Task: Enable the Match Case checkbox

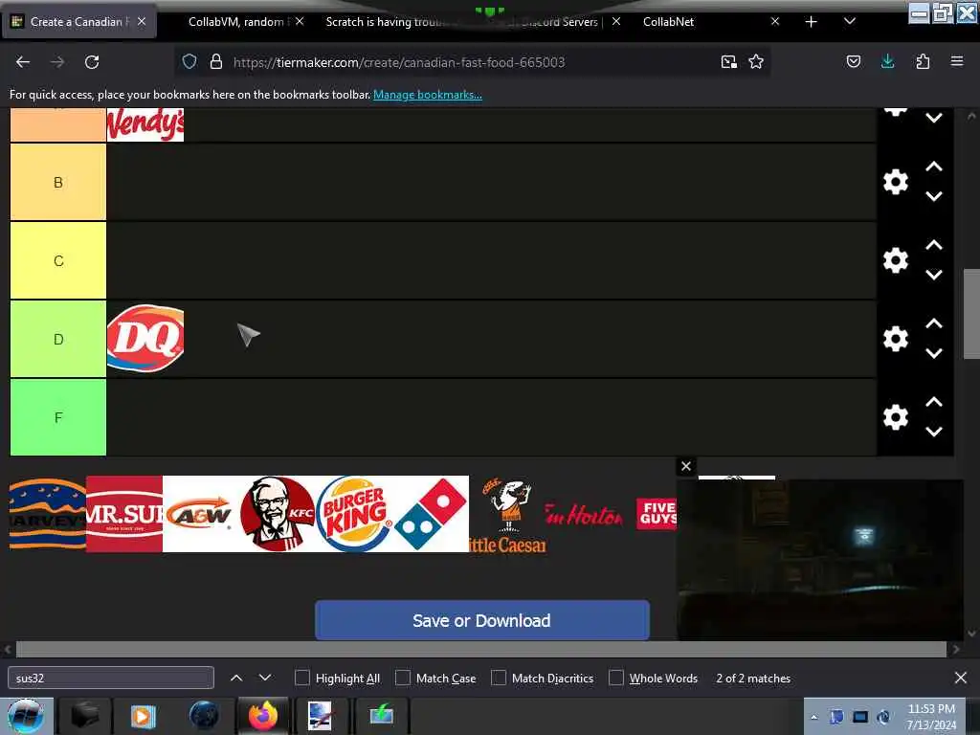Action: point(403,678)
